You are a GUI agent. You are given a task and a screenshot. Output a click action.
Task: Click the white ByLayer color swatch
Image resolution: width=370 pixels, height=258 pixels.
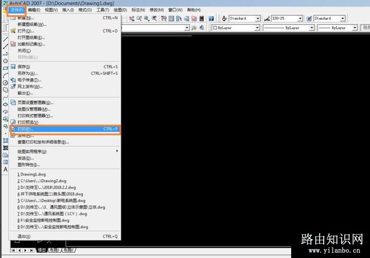pyautogui.click(x=215, y=28)
